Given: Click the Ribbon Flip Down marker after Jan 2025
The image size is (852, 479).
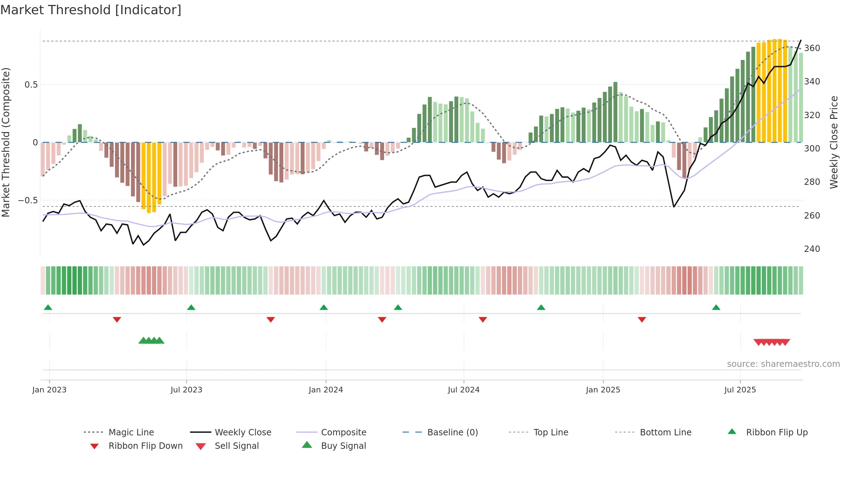Looking at the screenshot, I should coord(642,320).
